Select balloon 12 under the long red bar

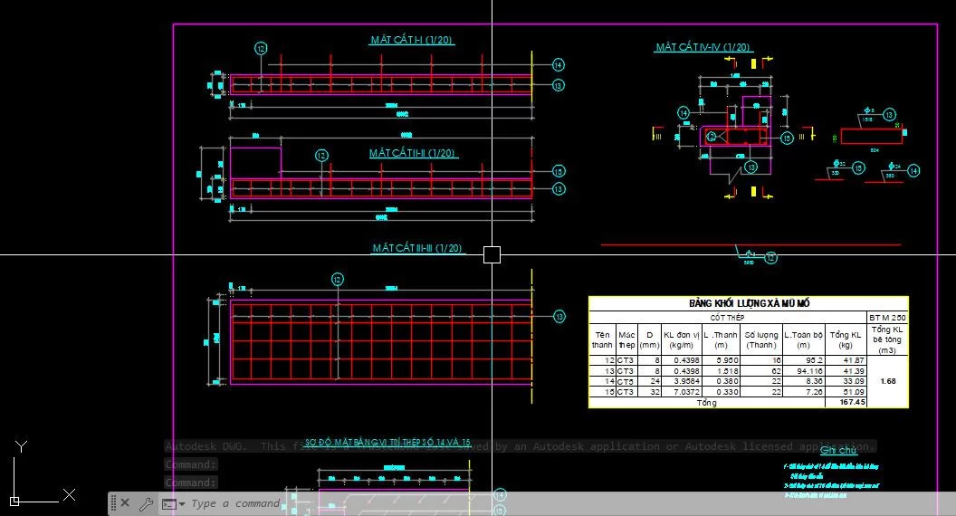(x=770, y=258)
